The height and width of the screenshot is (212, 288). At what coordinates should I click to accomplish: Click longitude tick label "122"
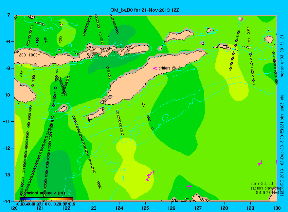tap(66, 208)
